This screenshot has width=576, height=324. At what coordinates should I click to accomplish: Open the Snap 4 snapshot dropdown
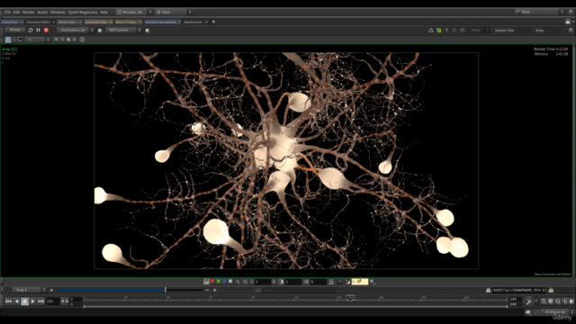(x=29, y=290)
